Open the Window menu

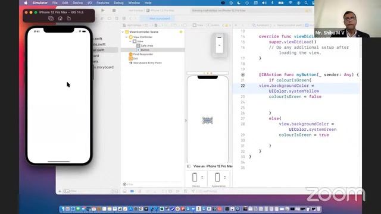pyautogui.click(x=134, y=3)
